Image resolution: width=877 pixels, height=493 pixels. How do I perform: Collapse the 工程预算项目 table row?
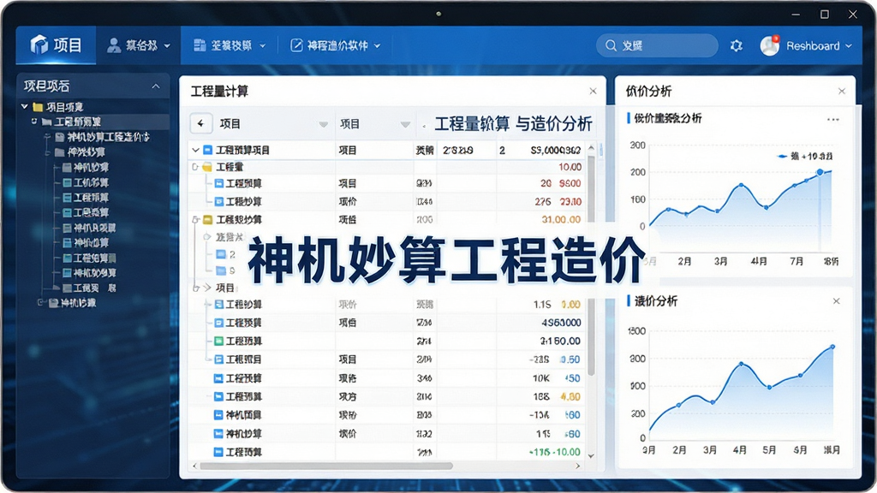[x=195, y=150]
